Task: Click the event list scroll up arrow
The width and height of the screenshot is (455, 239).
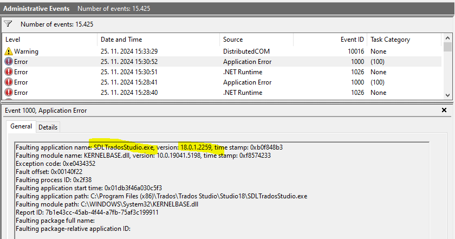Action: [447, 38]
